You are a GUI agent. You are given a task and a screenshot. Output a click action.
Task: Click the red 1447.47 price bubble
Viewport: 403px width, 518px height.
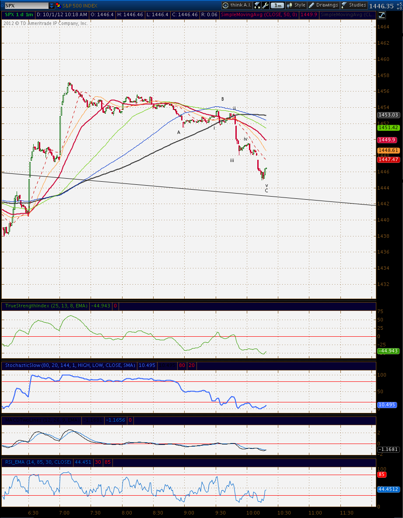(x=389, y=159)
